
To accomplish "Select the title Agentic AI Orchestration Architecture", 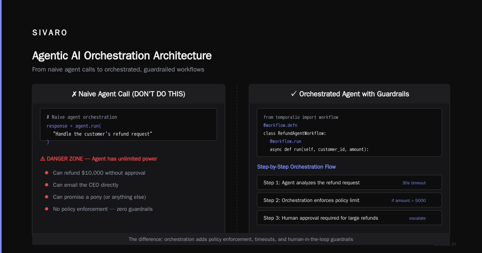I will pyautogui.click(x=122, y=55).
